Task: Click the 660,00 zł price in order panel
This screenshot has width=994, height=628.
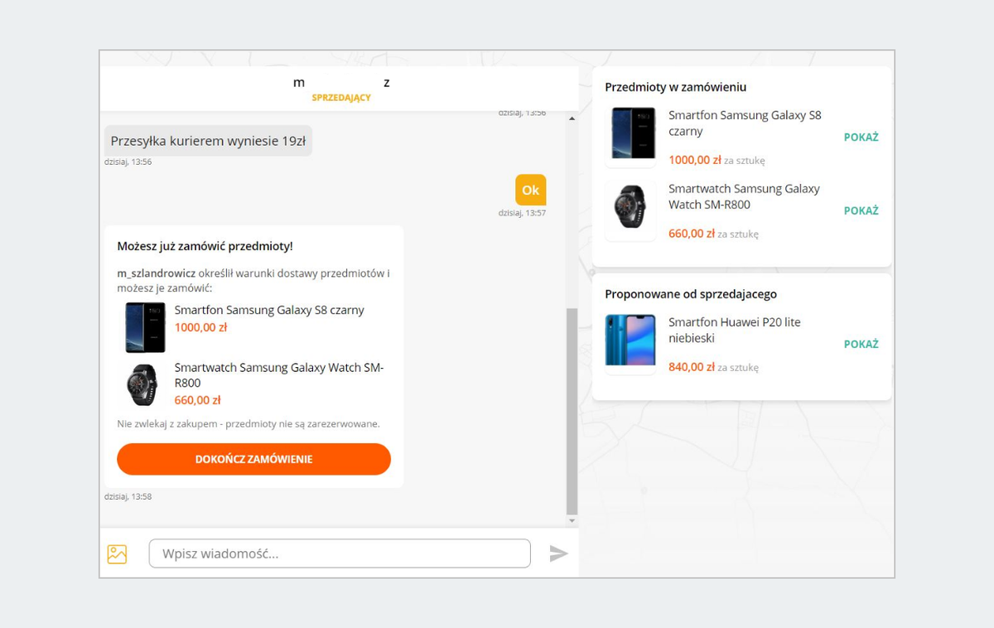Action: tap(692, 234)
